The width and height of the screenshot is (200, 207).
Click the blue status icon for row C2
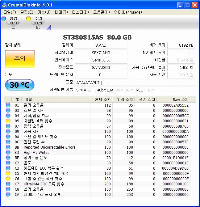[x=8, y=163]
